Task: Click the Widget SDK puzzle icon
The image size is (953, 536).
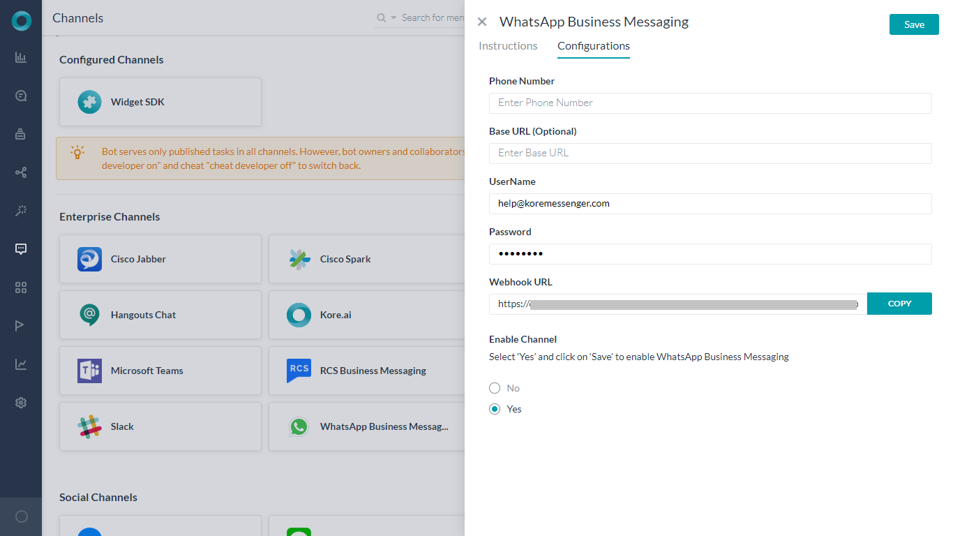Action: (89, 102)
